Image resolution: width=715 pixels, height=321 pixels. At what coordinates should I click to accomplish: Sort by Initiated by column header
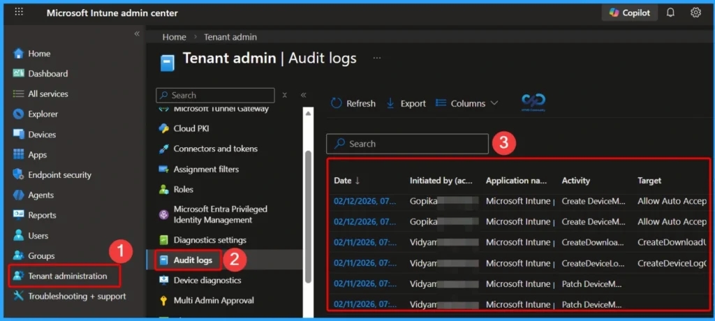tap(440, 181)
